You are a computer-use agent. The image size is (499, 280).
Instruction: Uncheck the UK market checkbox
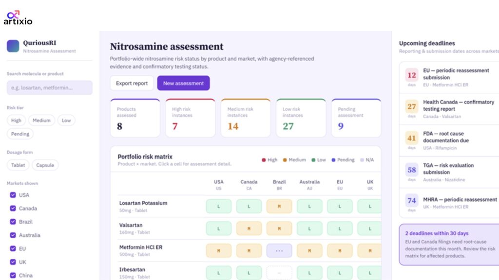(x=13, y=262)
